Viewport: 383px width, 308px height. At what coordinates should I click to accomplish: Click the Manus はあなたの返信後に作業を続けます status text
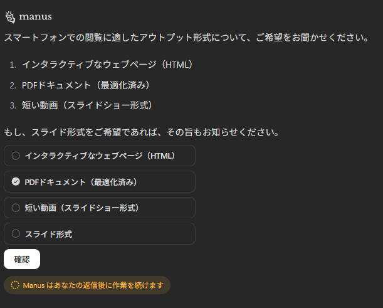click(x=93, y=285)
